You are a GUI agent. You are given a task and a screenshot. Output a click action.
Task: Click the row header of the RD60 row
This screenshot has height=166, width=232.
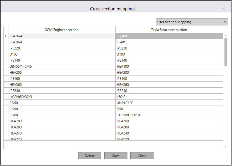pos(6,115)
